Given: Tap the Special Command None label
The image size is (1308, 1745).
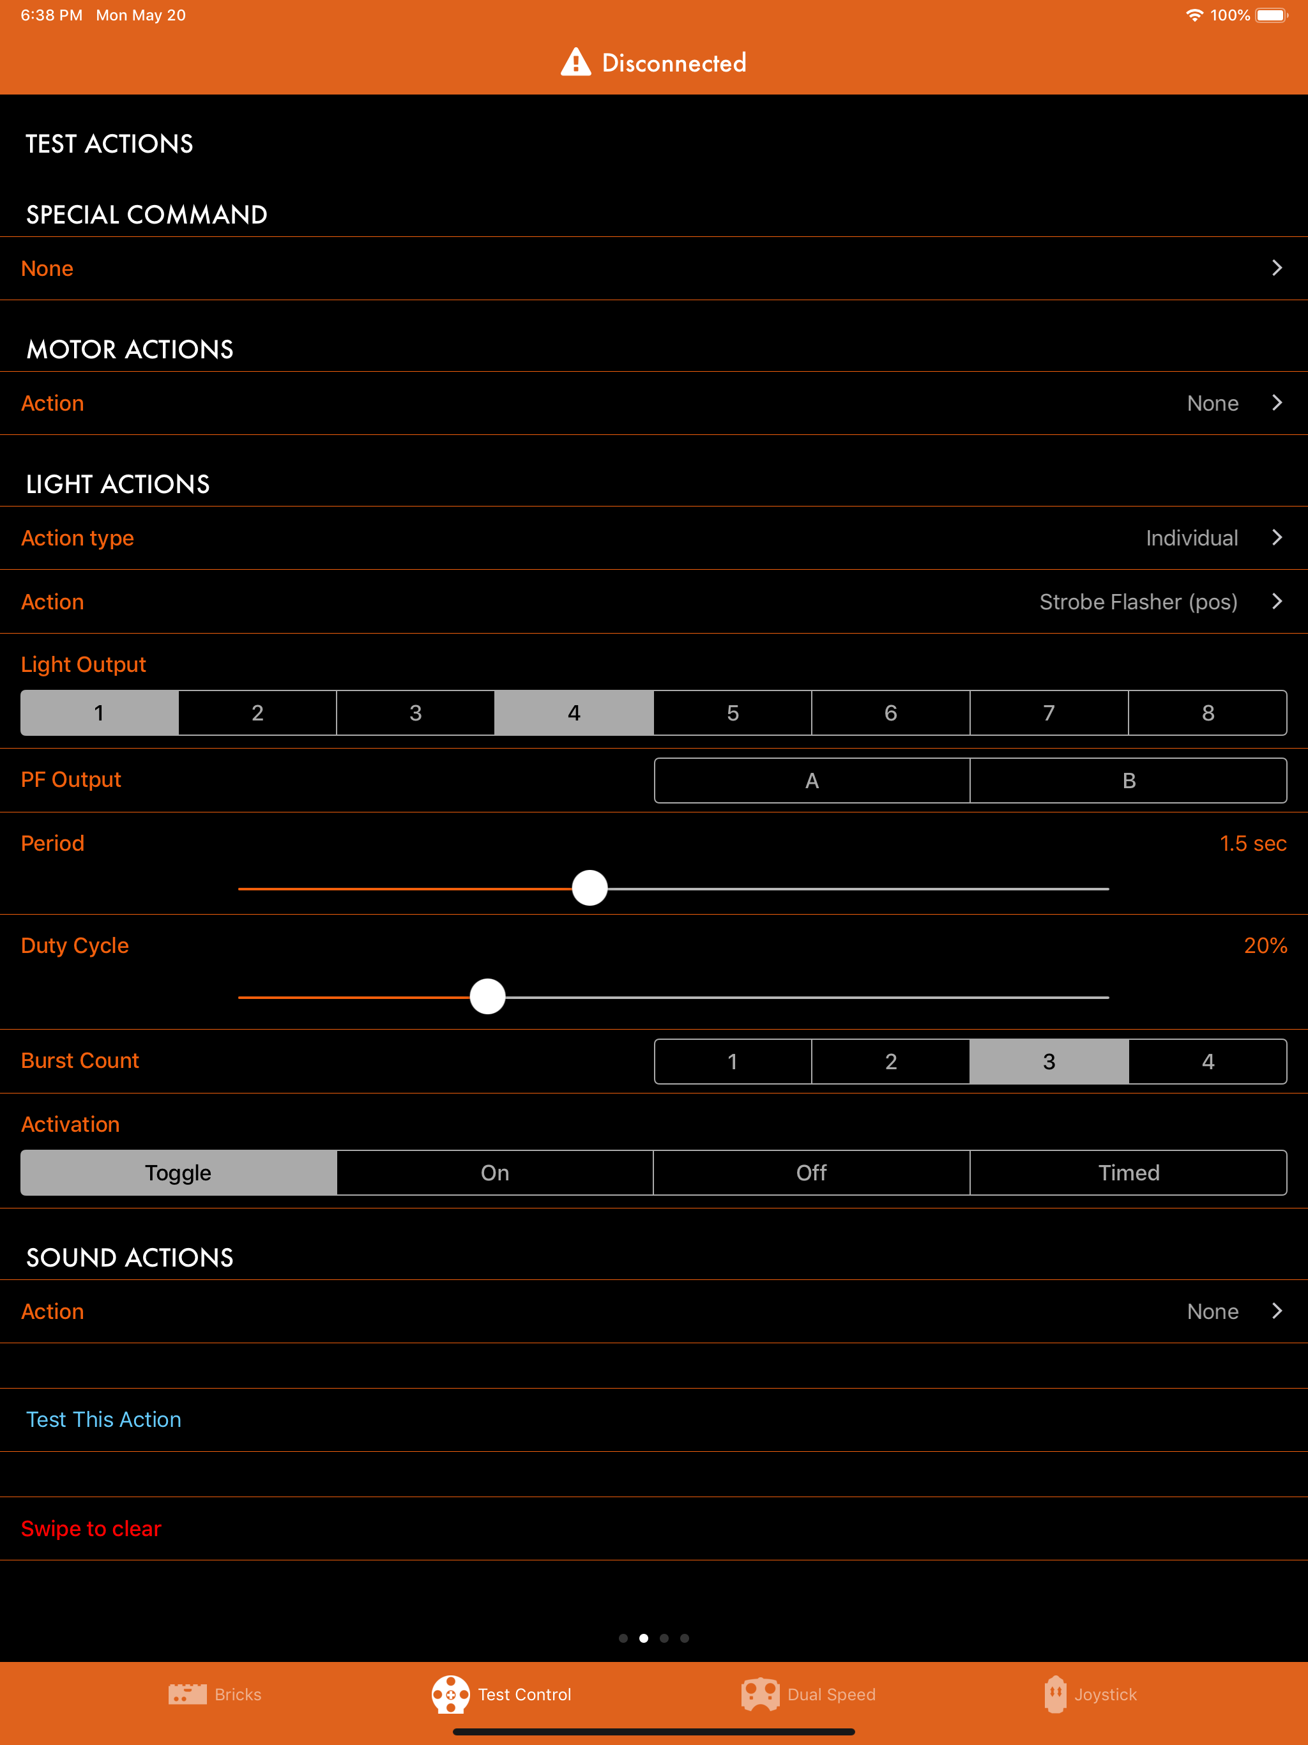Looking at the screenshot, I should point(47,268).
